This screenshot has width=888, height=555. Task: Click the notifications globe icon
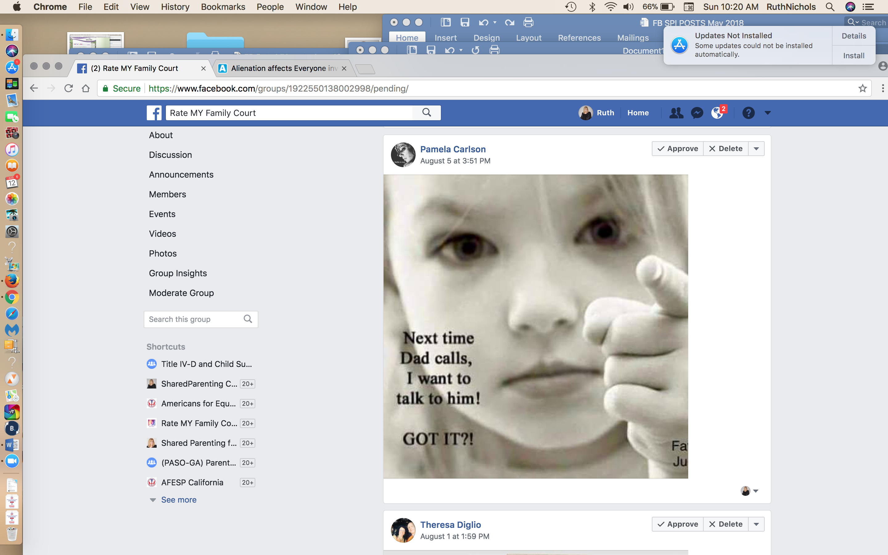click(x=717, y=113)
